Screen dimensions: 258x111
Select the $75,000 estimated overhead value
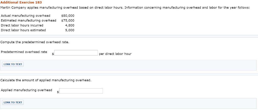pyautogui.click(x=68, y=20)
